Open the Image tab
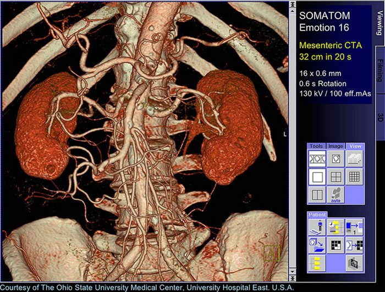This screenshot has width=385, height=292. pyautogui.click(x=335, y=146)
